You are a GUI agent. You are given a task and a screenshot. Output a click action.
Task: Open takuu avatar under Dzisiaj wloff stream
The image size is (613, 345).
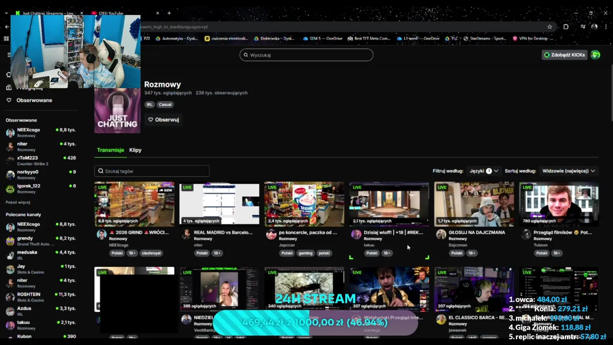356,234
